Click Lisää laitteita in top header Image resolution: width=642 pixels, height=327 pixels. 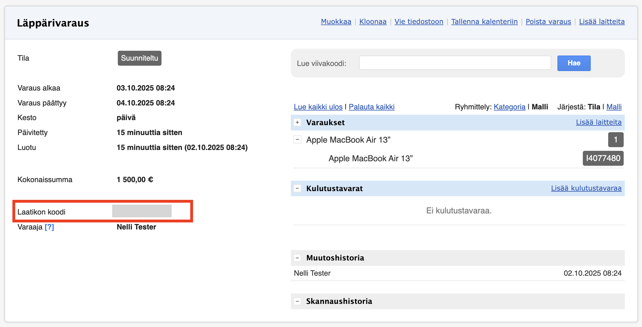[602, 22]
